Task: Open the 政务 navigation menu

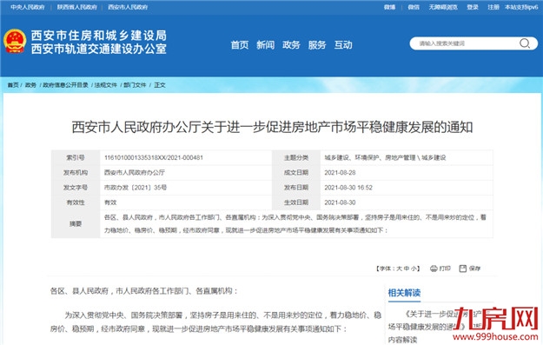Action: point(291,44)
